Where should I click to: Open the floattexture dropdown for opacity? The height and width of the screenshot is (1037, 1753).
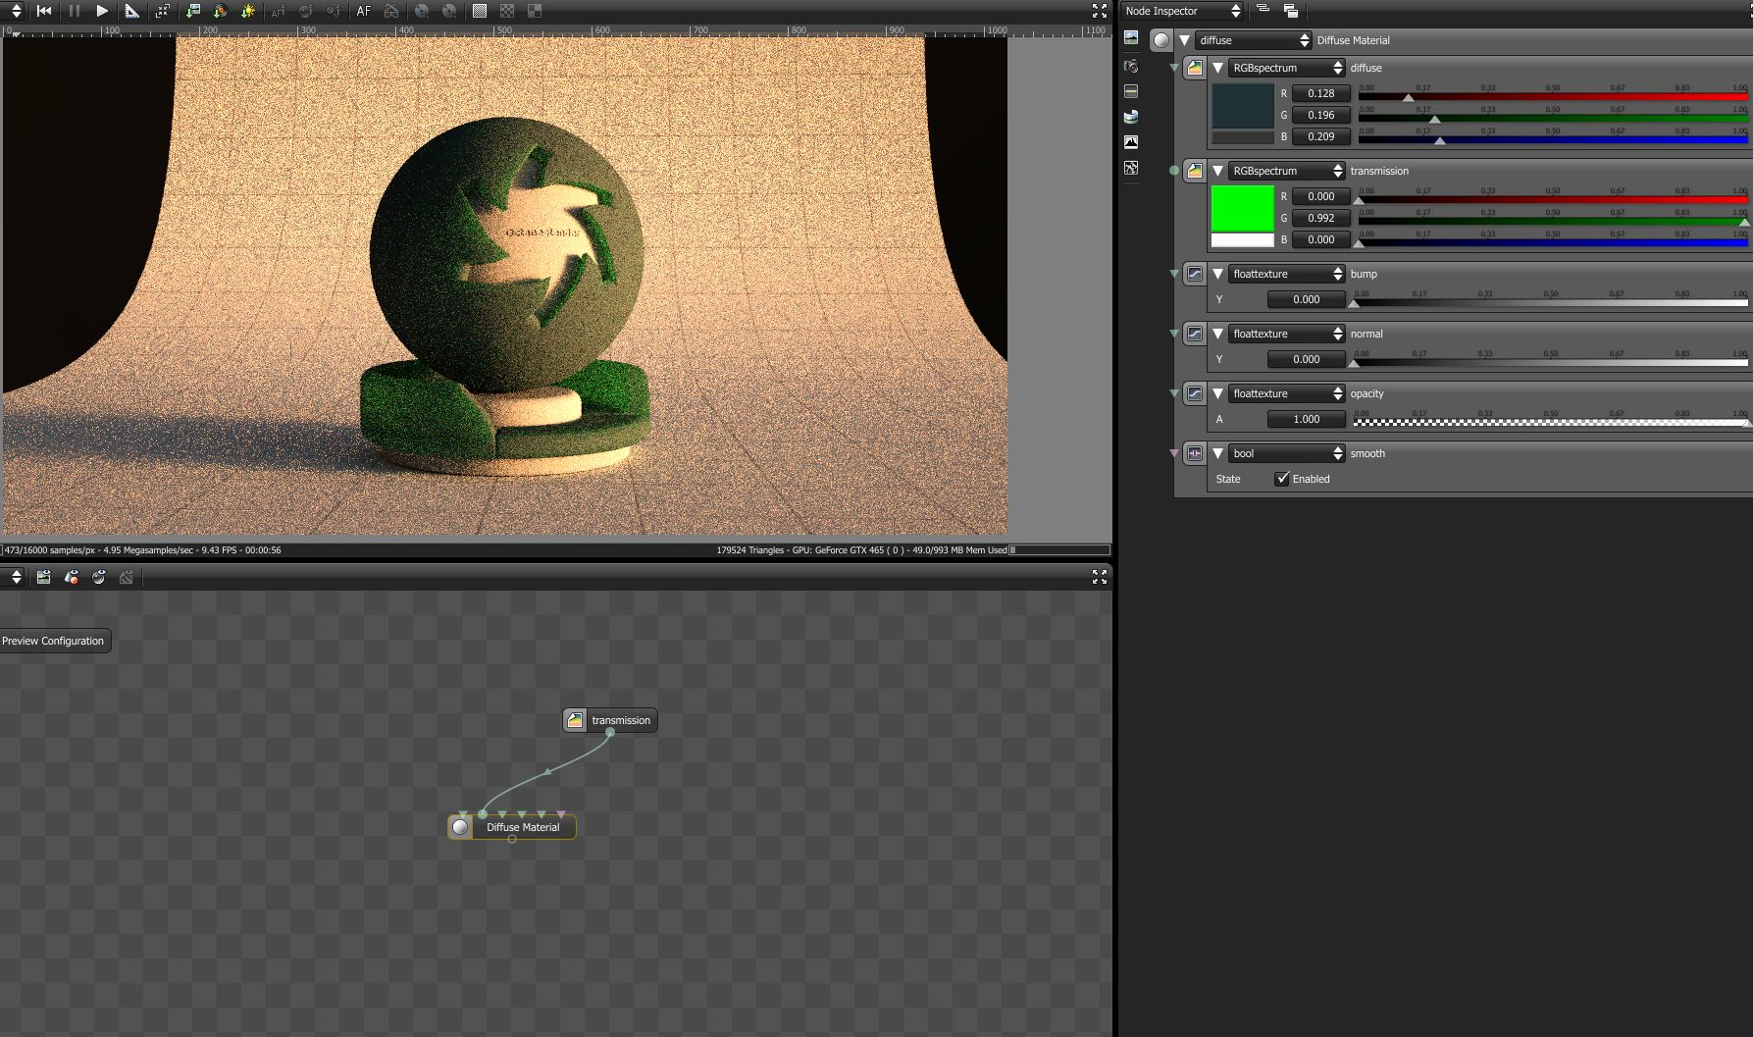[x=1287, y=393]
